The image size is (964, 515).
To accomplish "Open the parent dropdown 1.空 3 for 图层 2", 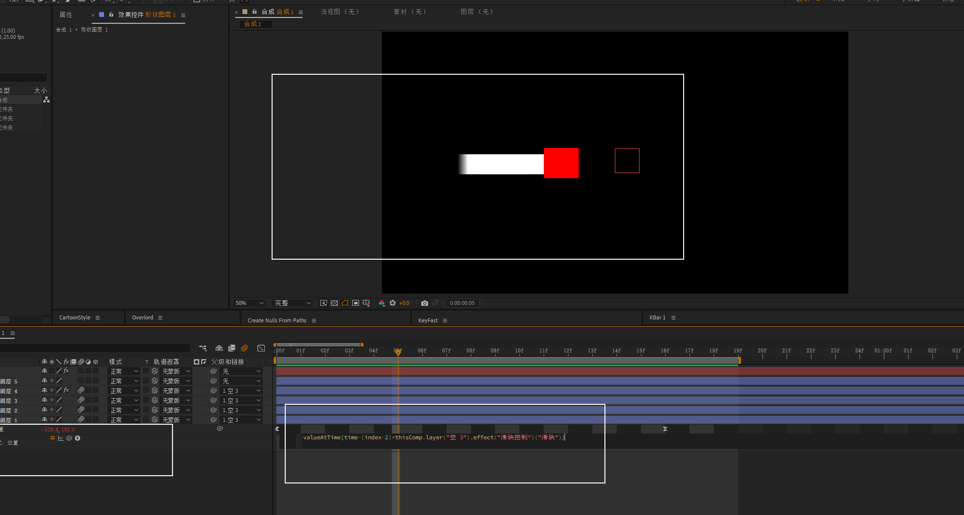I will tap(241, 410).
